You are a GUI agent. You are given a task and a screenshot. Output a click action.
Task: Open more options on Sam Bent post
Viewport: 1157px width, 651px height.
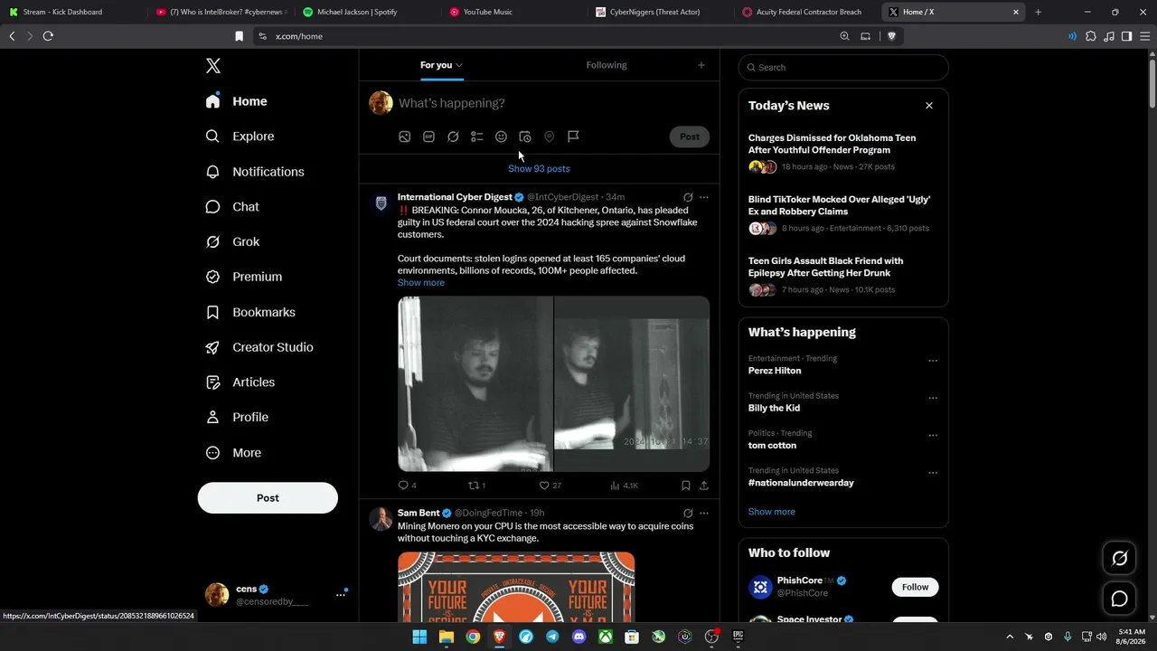704,514
